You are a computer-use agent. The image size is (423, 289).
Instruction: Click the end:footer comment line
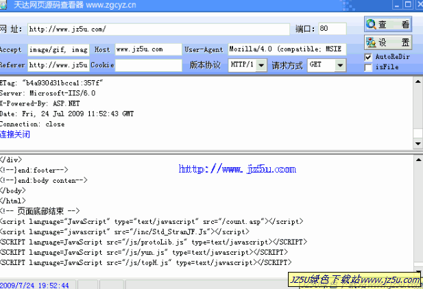tap(34, 170)
